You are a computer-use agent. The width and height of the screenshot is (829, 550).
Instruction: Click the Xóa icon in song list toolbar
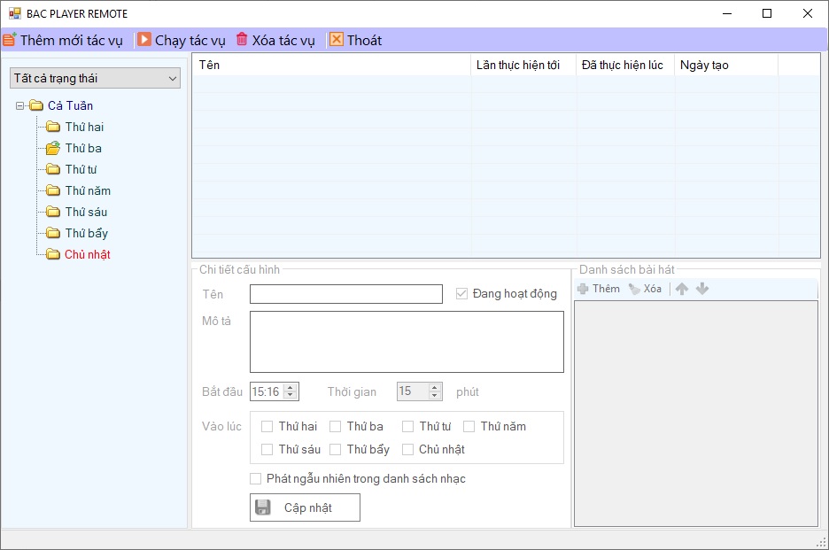634,289
